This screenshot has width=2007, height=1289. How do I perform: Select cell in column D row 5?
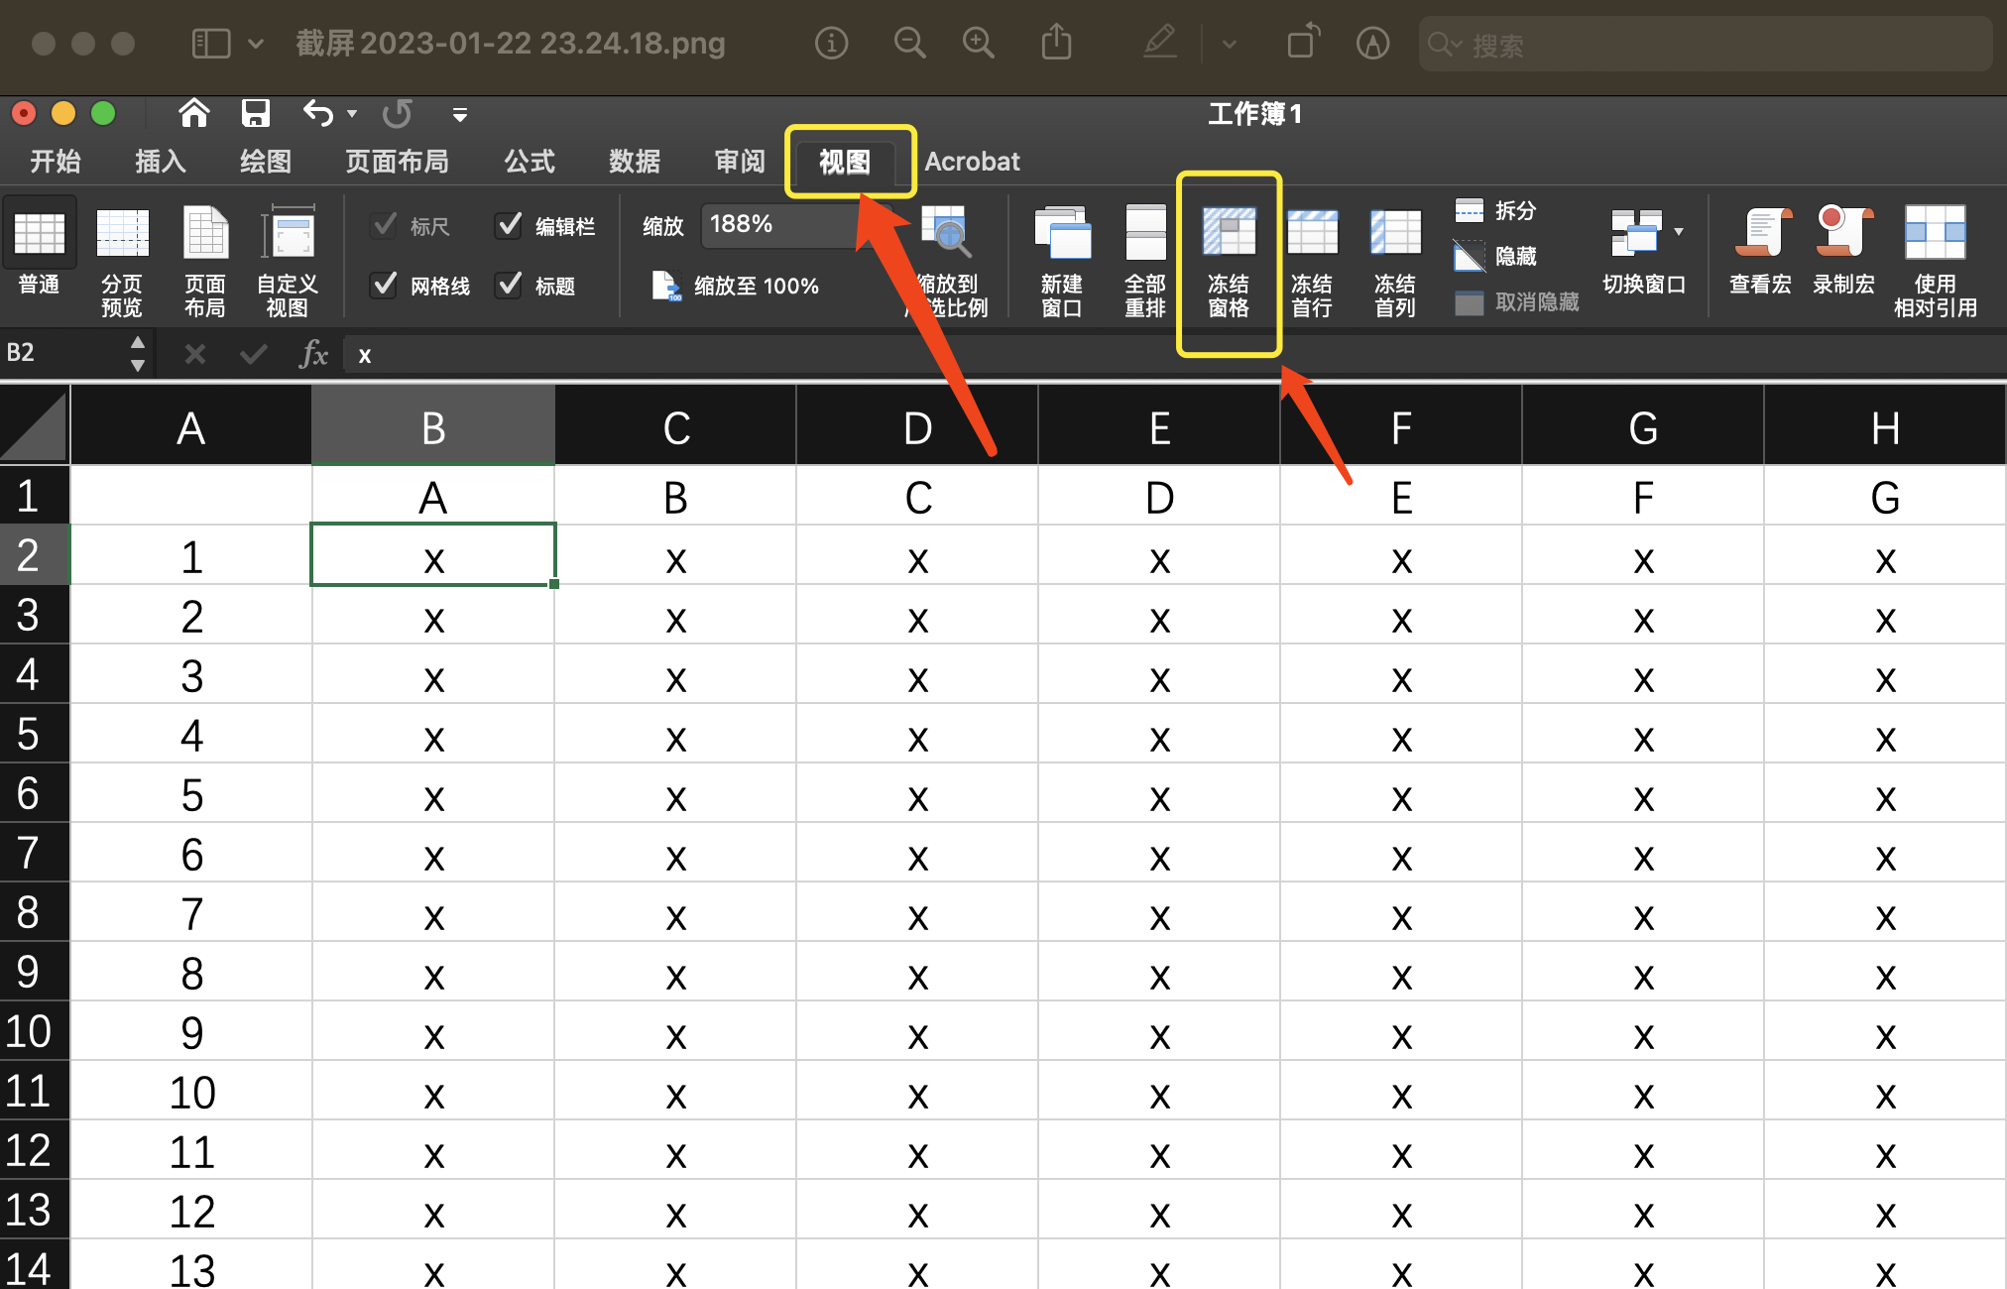(917, 734)
